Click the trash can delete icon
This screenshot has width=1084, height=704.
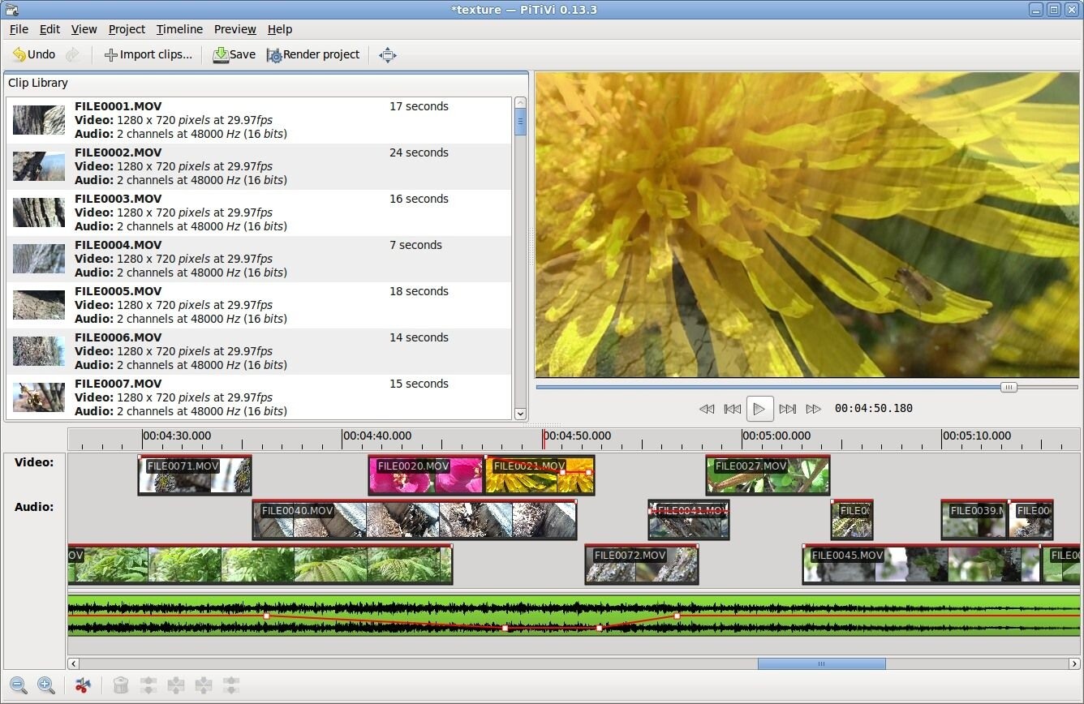coord(121,685)
